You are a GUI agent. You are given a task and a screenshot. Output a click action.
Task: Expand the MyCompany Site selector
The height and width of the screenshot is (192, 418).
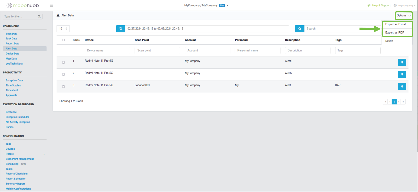pos(227,5)
